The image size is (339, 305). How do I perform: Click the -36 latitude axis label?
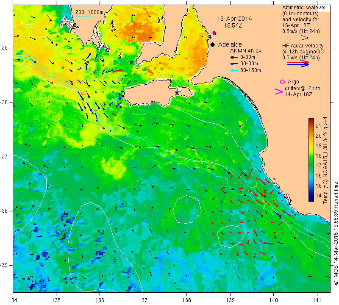(4, 103)
